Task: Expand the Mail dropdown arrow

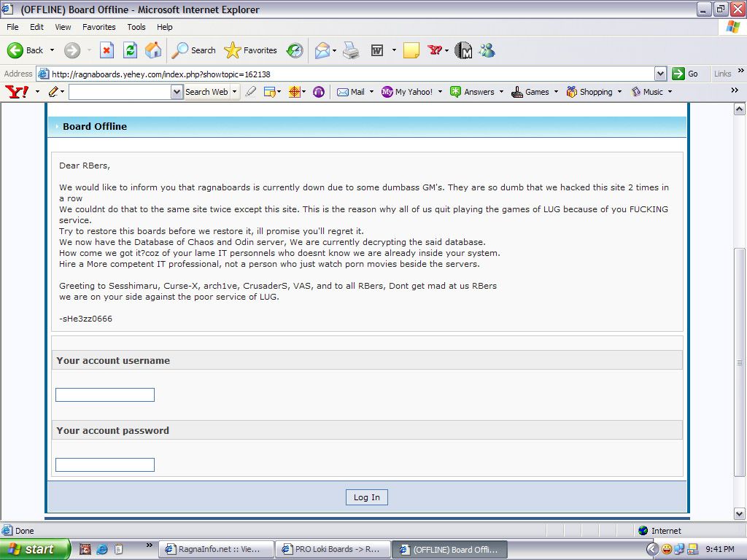Action: pyautogui.click(x=371, y=91)
